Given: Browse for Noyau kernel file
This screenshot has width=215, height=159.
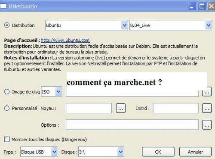Looking at the screenshot, I should [121, 108].
